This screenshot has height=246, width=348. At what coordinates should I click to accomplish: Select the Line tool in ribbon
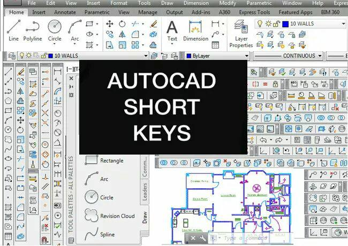[x=13, y=30]
